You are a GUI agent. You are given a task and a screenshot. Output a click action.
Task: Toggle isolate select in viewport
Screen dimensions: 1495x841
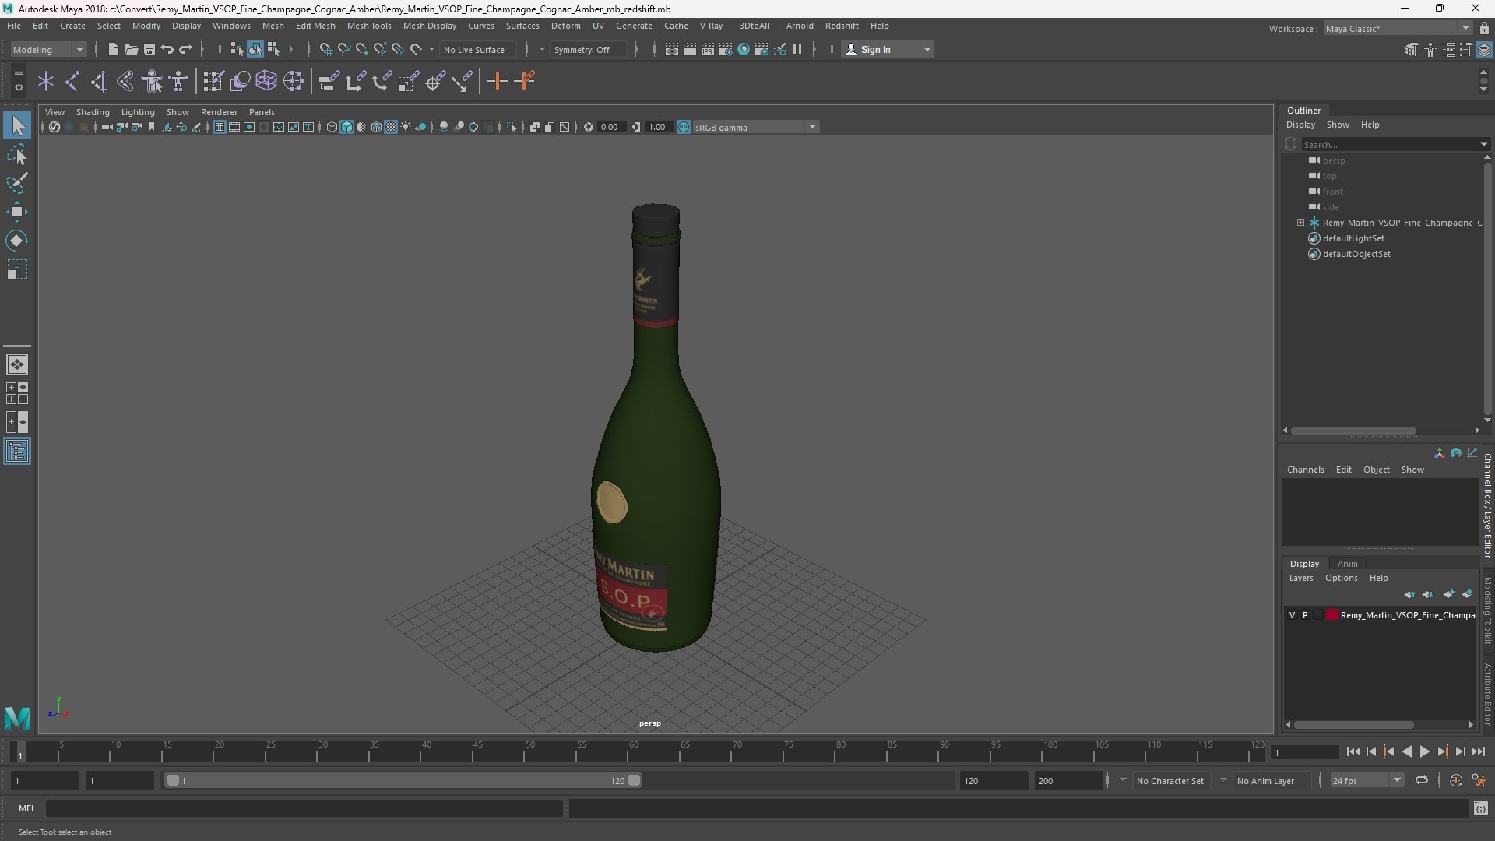512,127
